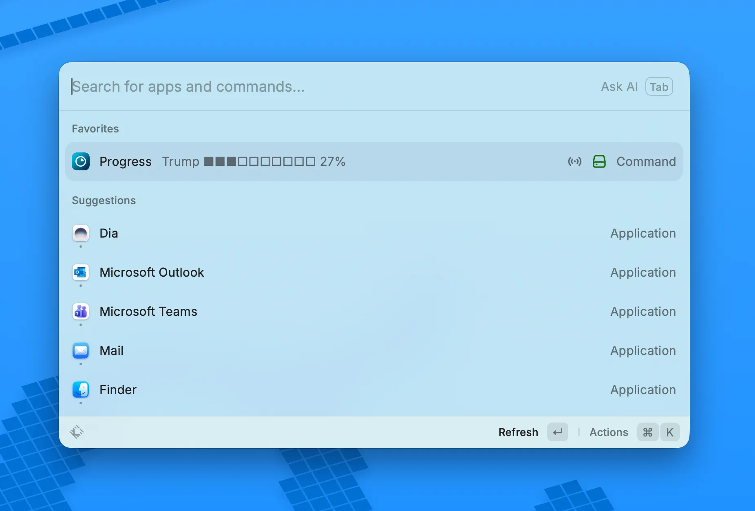The width and height of the screenshot is (755, 511).
Task: Click the broadcast signal icon on Progress row
Action: [575, 161]
